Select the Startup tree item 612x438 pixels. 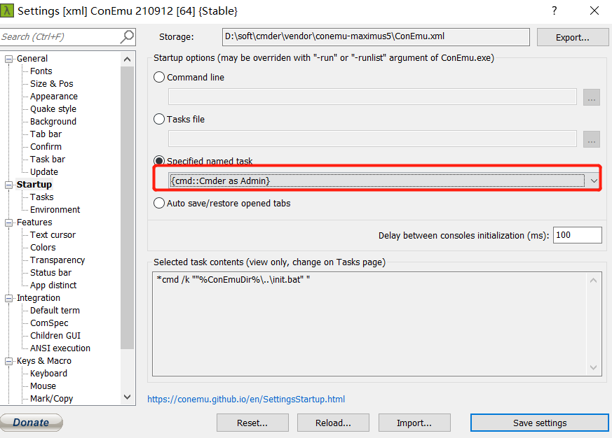(x=34, y=184)
